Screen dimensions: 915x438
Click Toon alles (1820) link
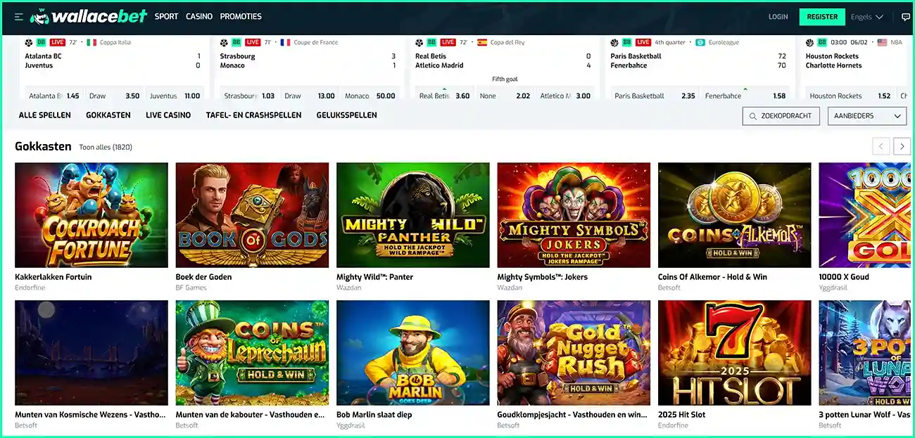point(106,147)
